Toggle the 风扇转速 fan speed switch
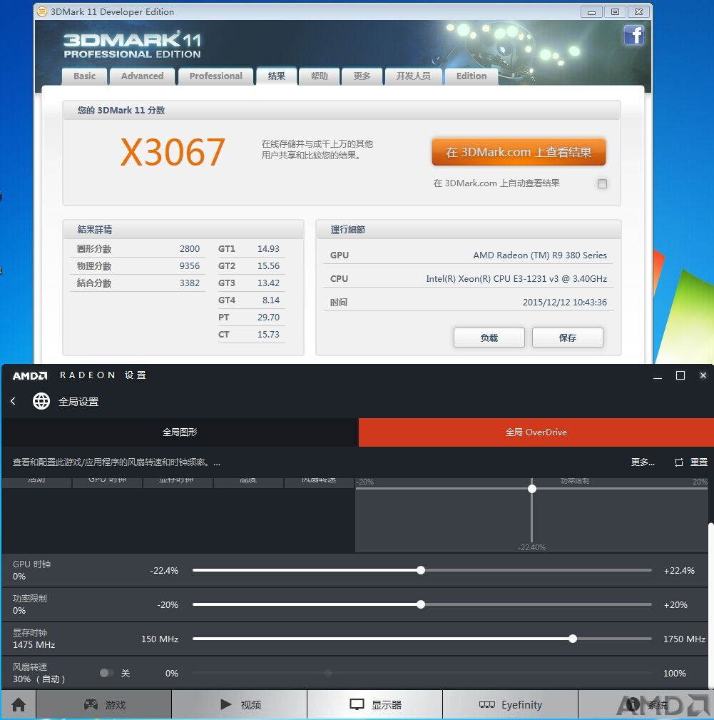Image resolution: width=714 pixels, height=720 pixels. pos(106,673)
